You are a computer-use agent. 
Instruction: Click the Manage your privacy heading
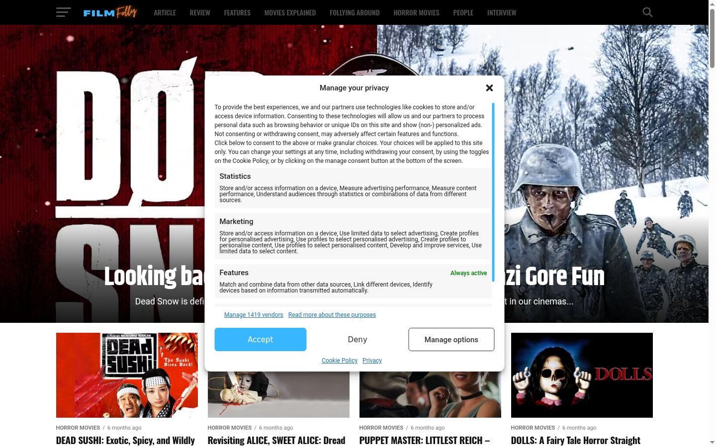(355, 88)
